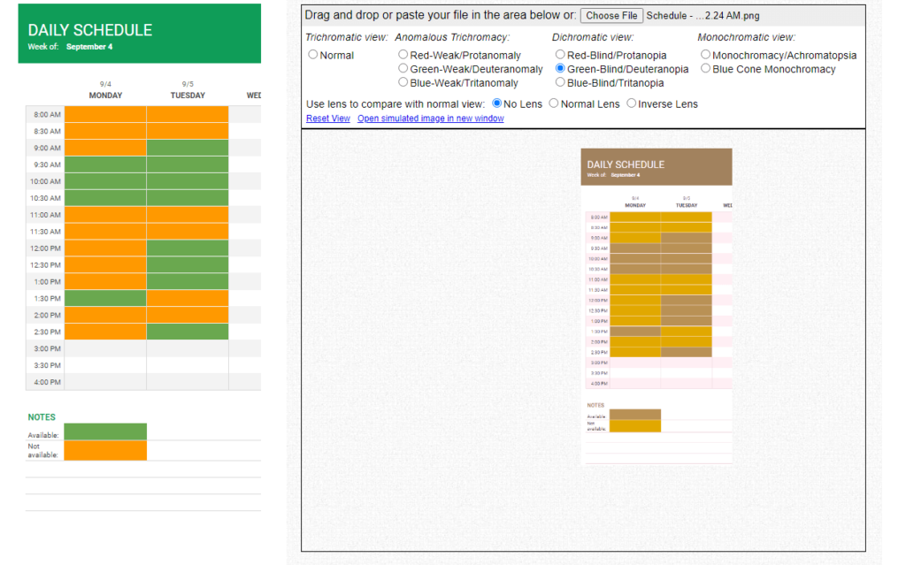Click the 1:30 PM time row label
This screenshot has width=906, height=565.
coord(47,299)
